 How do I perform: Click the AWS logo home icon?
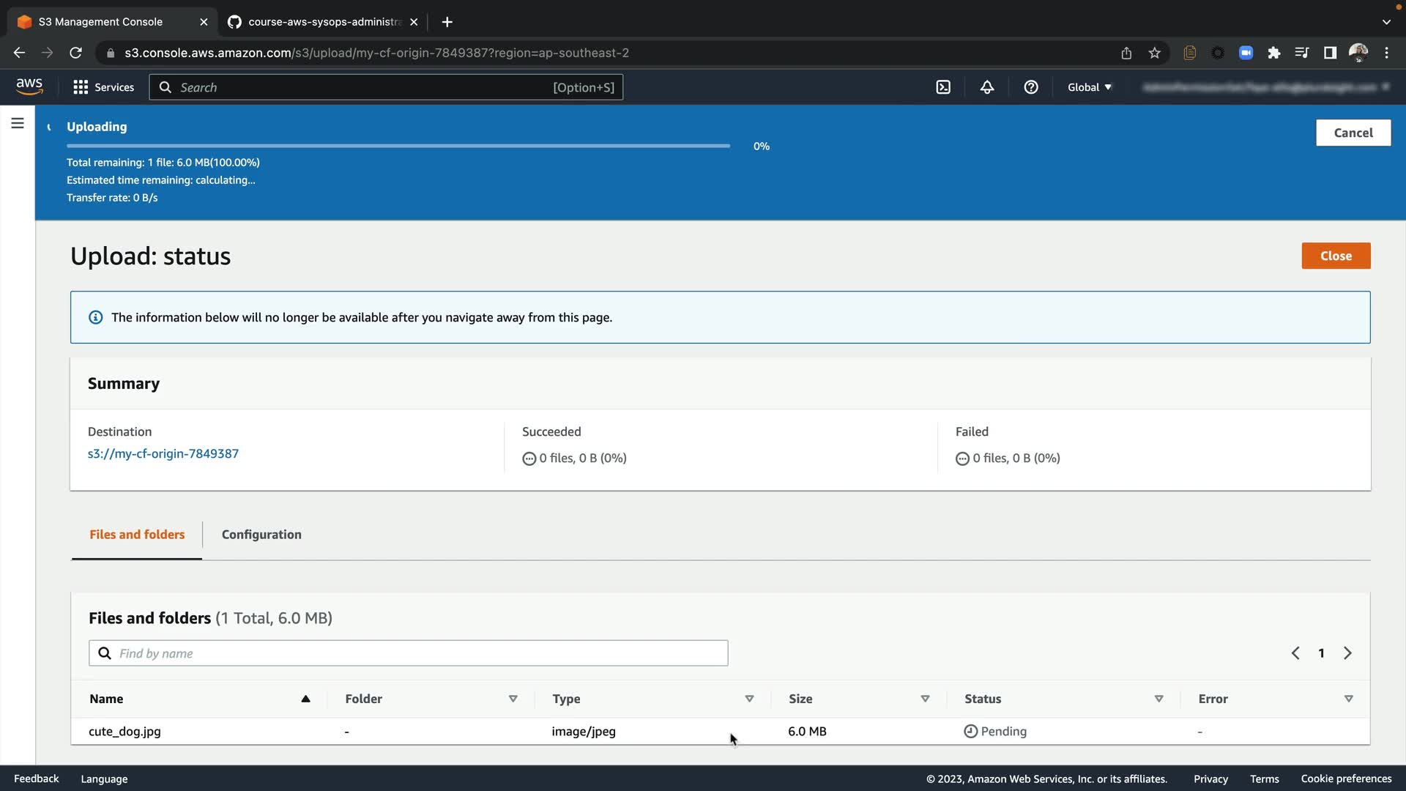(29, 86)
